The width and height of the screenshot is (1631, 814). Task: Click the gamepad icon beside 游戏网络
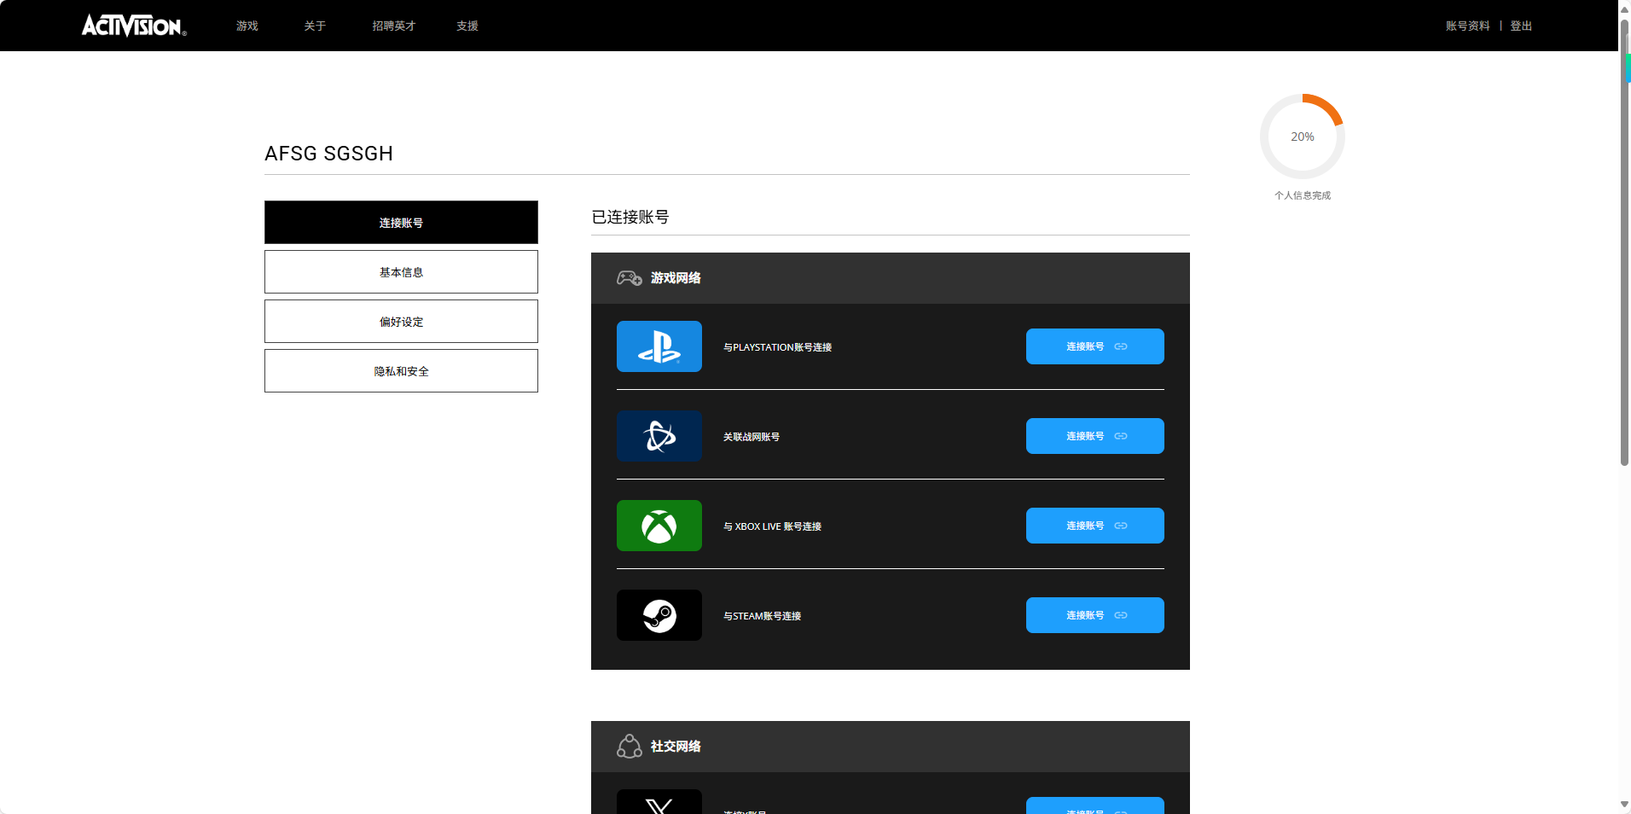click(630, 278)
